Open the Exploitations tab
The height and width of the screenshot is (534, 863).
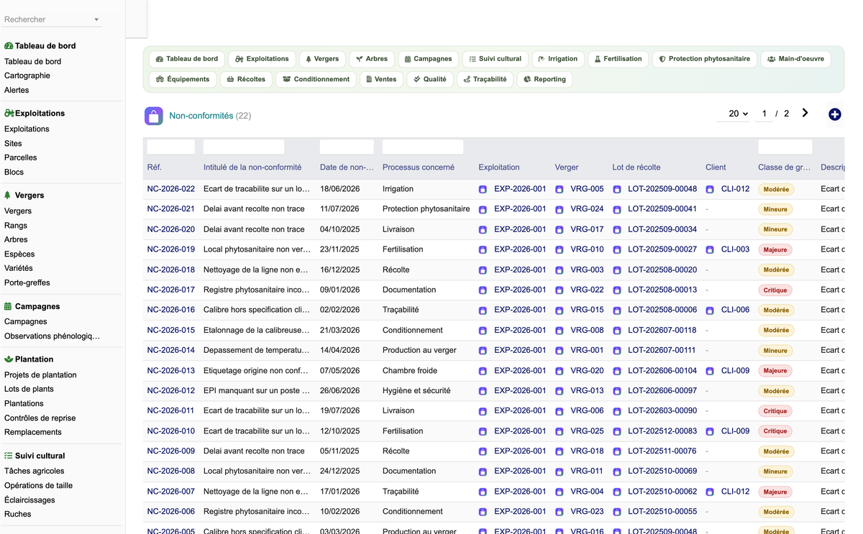tap(262, 59)
